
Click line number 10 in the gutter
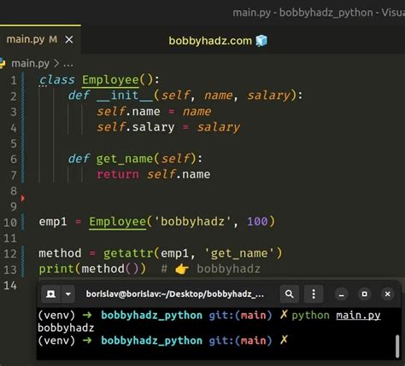click(x=10, y=223)
